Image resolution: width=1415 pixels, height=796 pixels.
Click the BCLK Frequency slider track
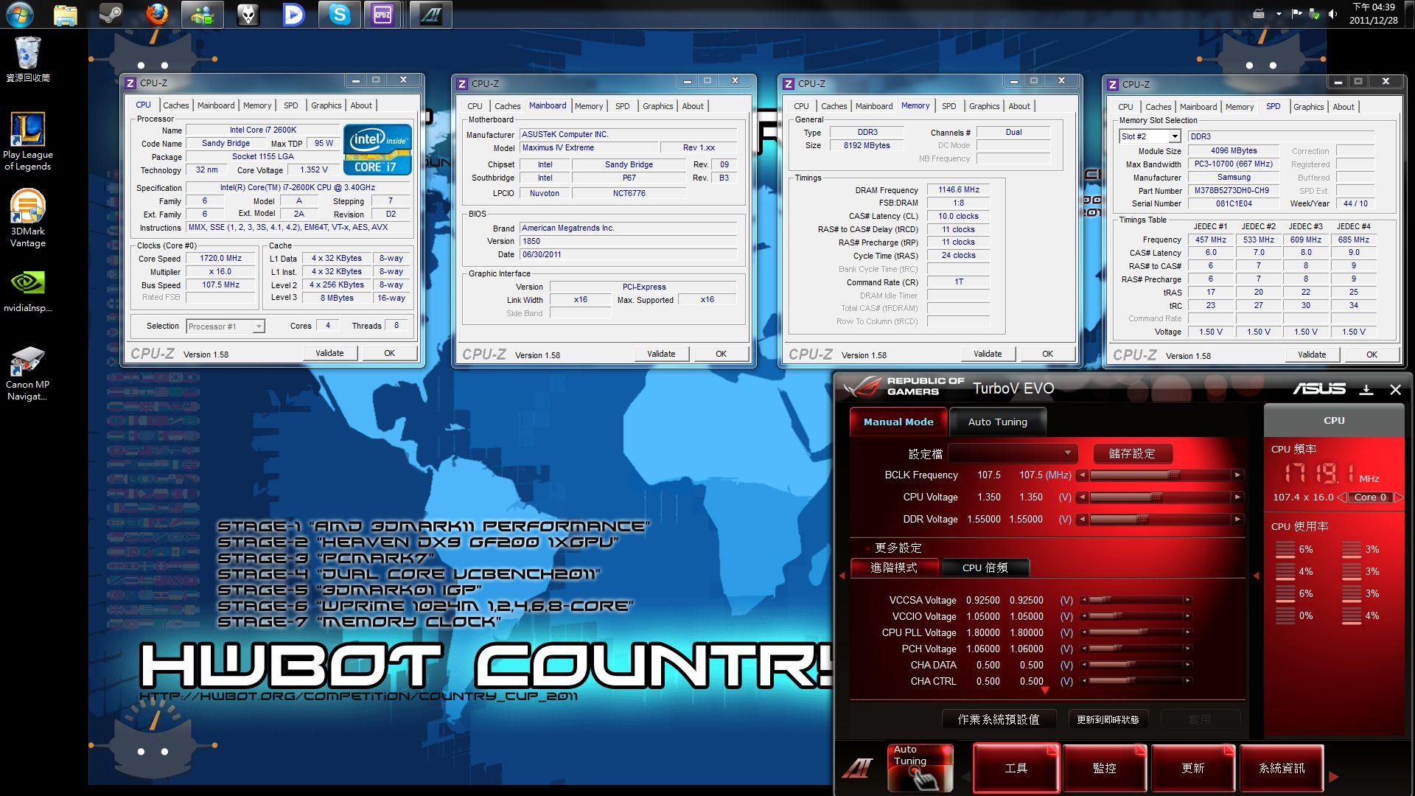pyautogui.click(x=1160, y=475)
